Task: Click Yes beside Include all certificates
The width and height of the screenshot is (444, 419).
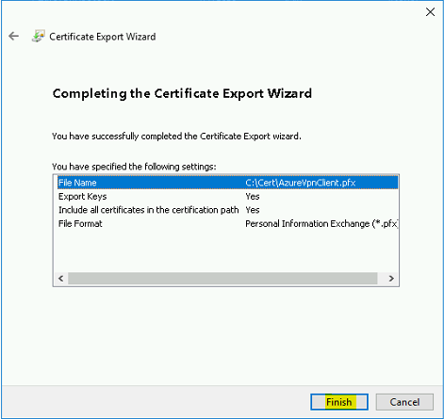Action: 253,210
